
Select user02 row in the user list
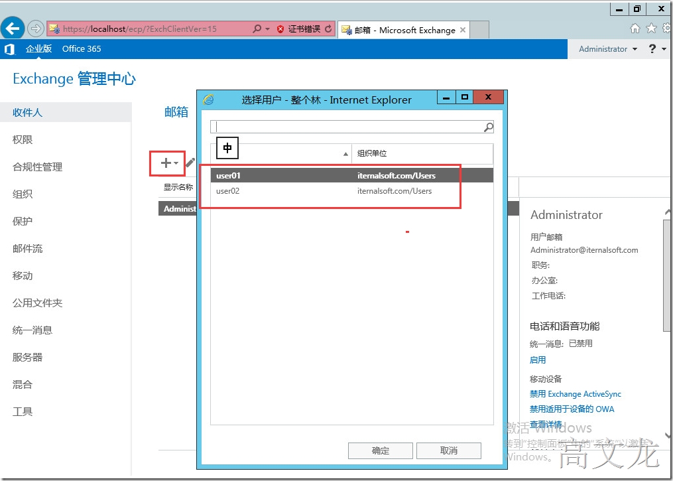351,191
